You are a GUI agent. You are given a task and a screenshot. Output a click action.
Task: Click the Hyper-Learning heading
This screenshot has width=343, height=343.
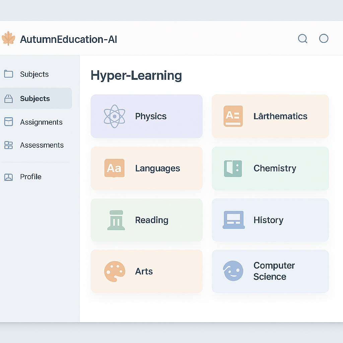136,75
